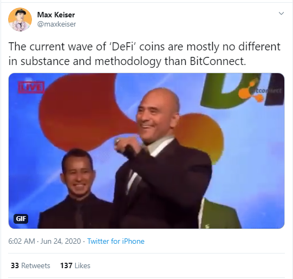Click the tweet text about DeFi coins
The height and width of the screenshot is (279, 293).
144,54
